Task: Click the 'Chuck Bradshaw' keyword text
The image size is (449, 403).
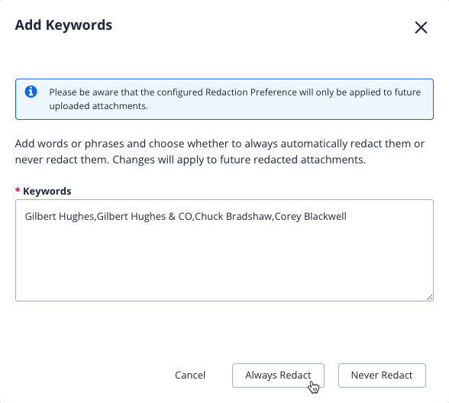Action: 234,217
